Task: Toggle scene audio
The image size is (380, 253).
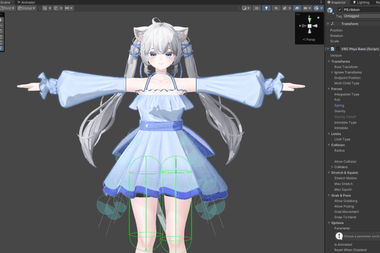Action: click(276, 8)
